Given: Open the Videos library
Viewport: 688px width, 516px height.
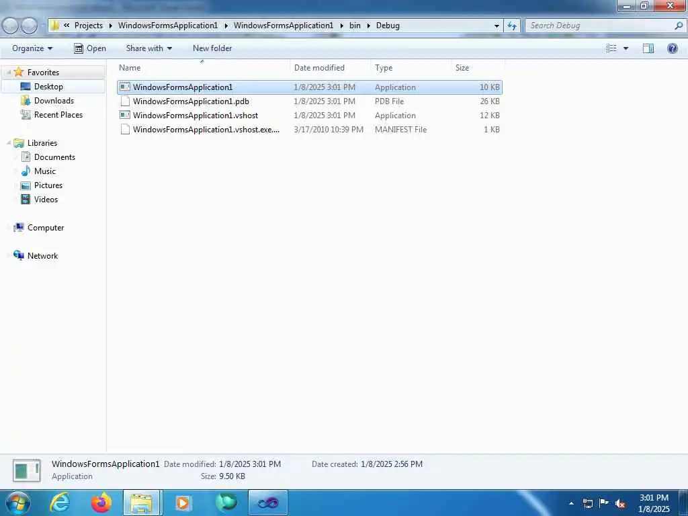Looking at the screenshot, I should click(x=46, y=199).
